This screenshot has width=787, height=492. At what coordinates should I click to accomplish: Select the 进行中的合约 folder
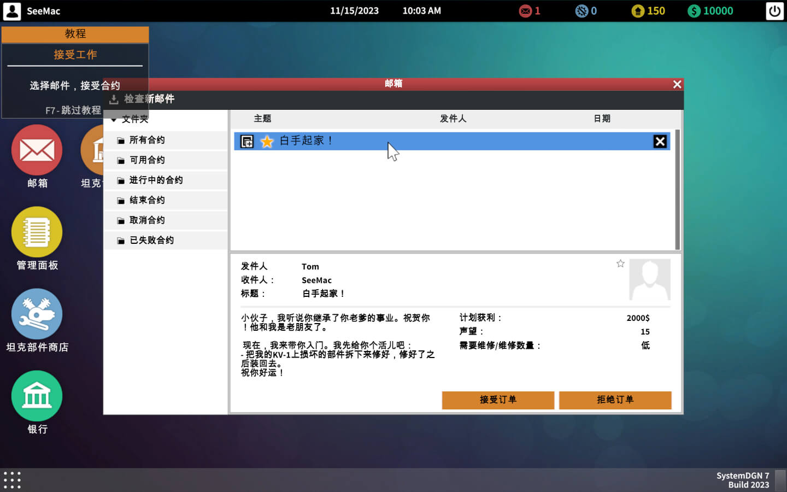[x=156, y=180]
